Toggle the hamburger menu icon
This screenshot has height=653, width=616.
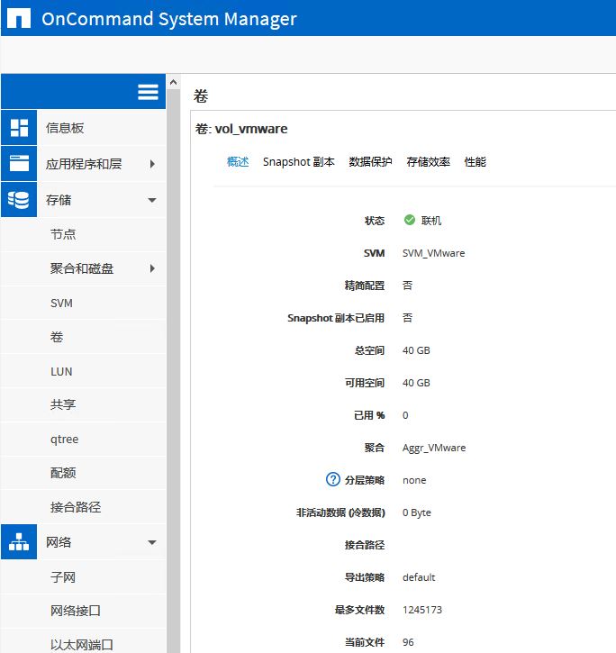148,92
